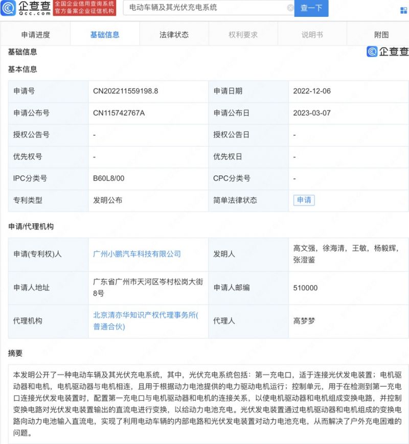Click the 申请人邮编 label cell

click(x=248, y=288)
